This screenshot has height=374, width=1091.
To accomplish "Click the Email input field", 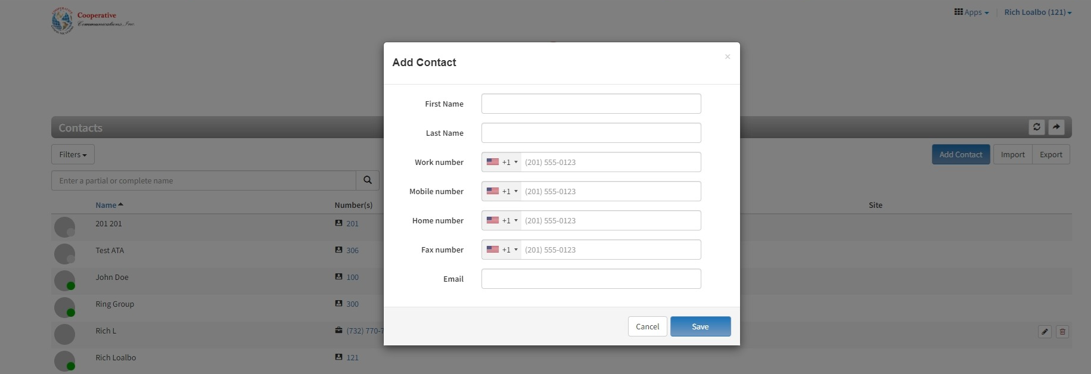I will point(591,279).
